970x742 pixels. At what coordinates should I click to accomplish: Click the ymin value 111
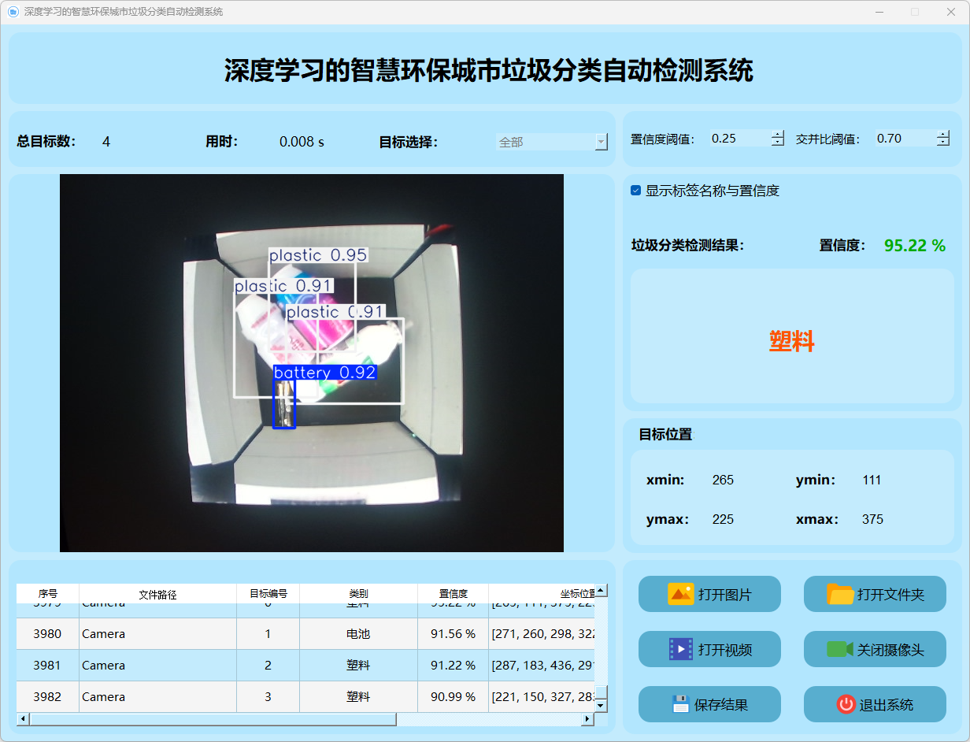(x=872, y=480)
